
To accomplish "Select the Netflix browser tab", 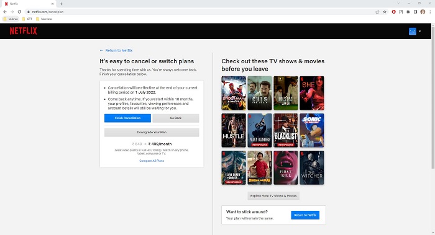I will click(29, 4).
